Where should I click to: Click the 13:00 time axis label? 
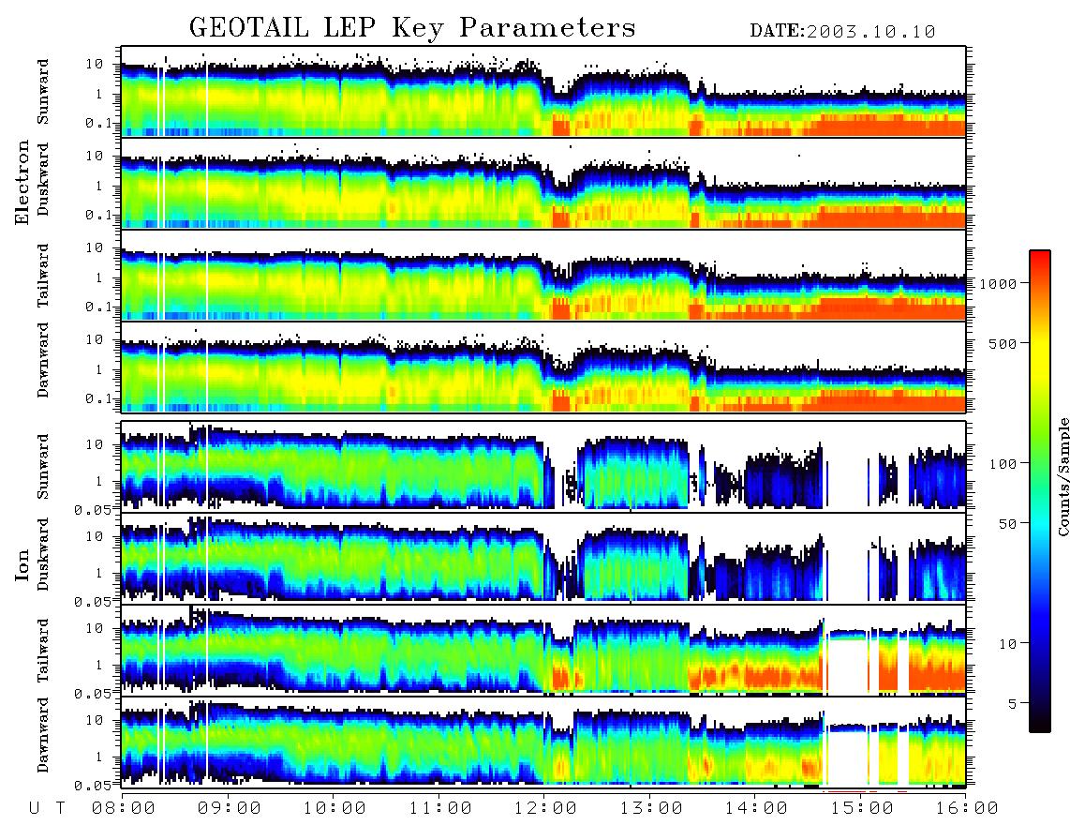pos(651,808)
